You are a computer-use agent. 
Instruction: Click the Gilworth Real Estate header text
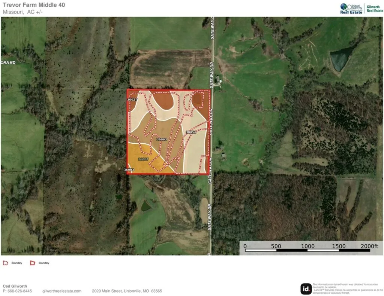tap(374, 9)
